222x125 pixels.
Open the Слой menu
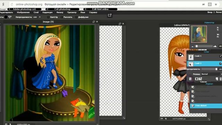click(36, 12)
